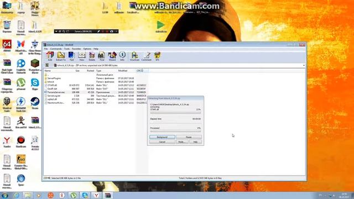The width and height of the screenshot is (354, 199).
Task: Click the Extract To toolbar icon
Action: pos(61,56)
